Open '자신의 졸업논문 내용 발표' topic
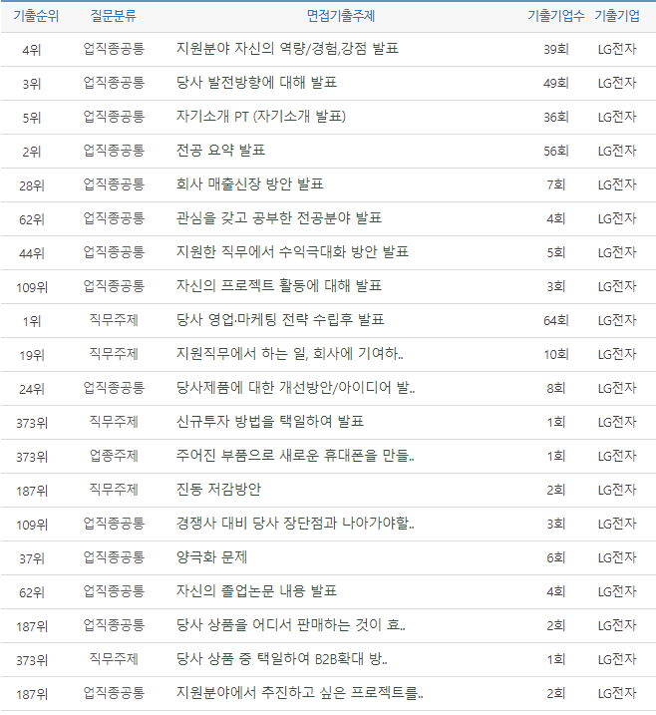The image size is (656, 715). pos(256,591)
